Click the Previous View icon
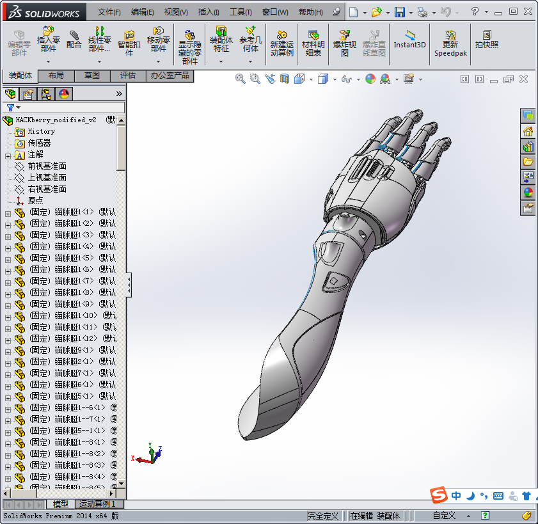538x524 pixels. [x=270, y=79]
